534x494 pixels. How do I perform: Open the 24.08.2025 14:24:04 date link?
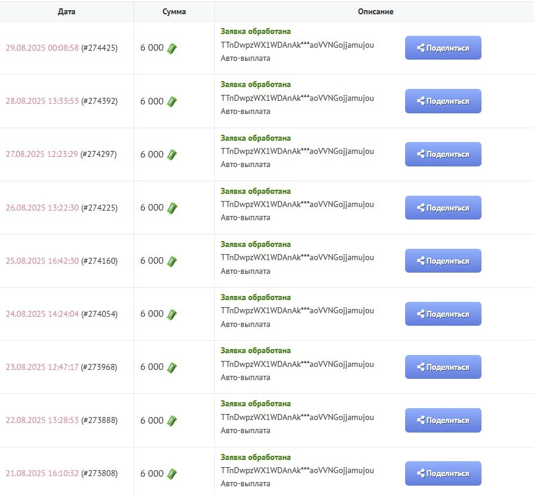(42, 314)
